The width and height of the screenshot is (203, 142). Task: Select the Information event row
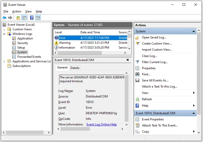[x=91, y=48]
